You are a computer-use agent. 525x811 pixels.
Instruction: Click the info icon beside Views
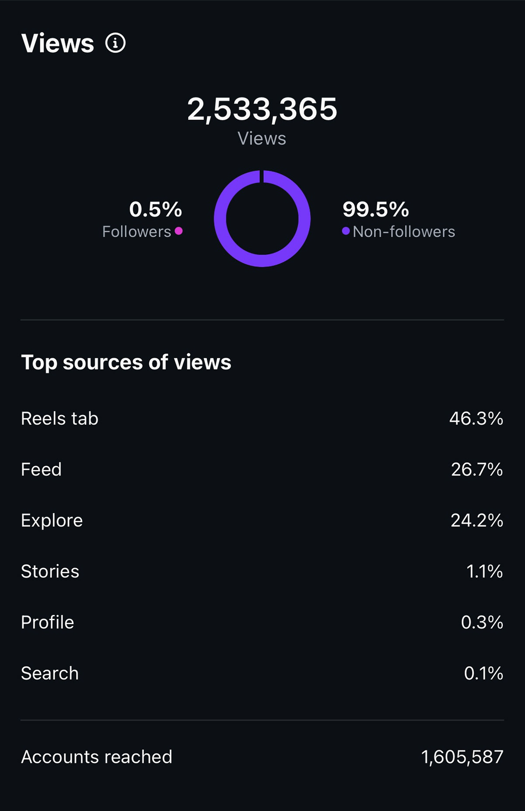coord(115,43)
